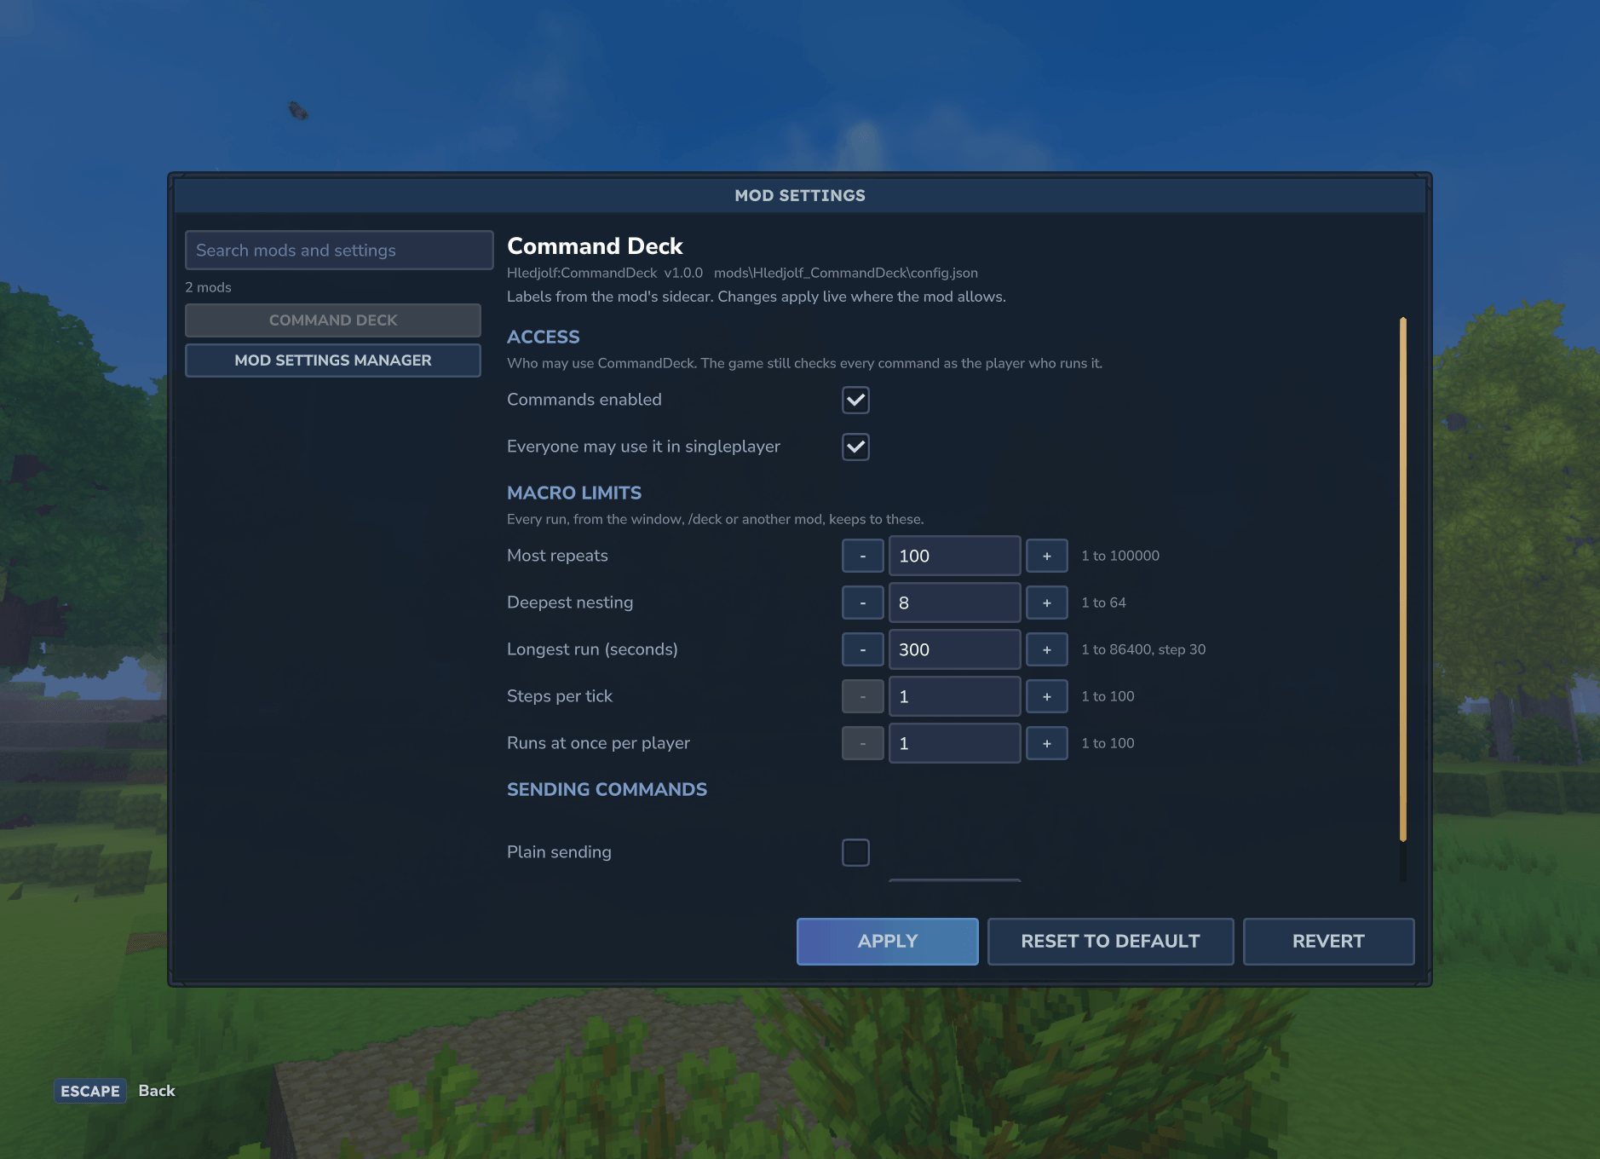Screen dimensions: 1600x1159
Task: Click the '1 to 100000' range hint
Action: tap(1120, 556)
